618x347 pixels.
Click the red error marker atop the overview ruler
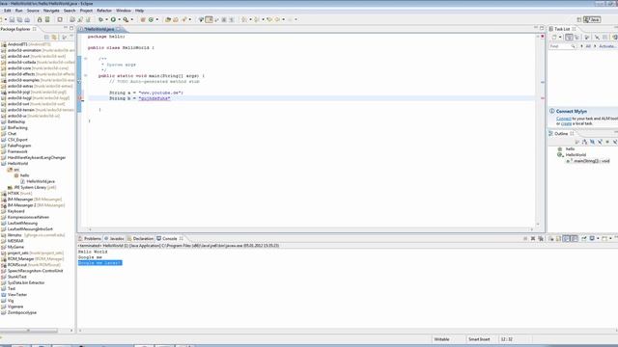pyautogui.click(x=543, y=37)
